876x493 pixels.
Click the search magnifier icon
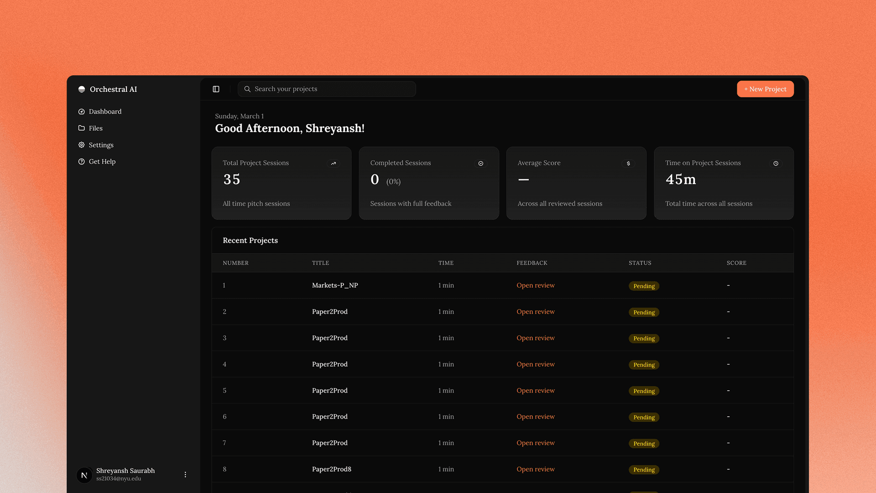pos(247,89)
